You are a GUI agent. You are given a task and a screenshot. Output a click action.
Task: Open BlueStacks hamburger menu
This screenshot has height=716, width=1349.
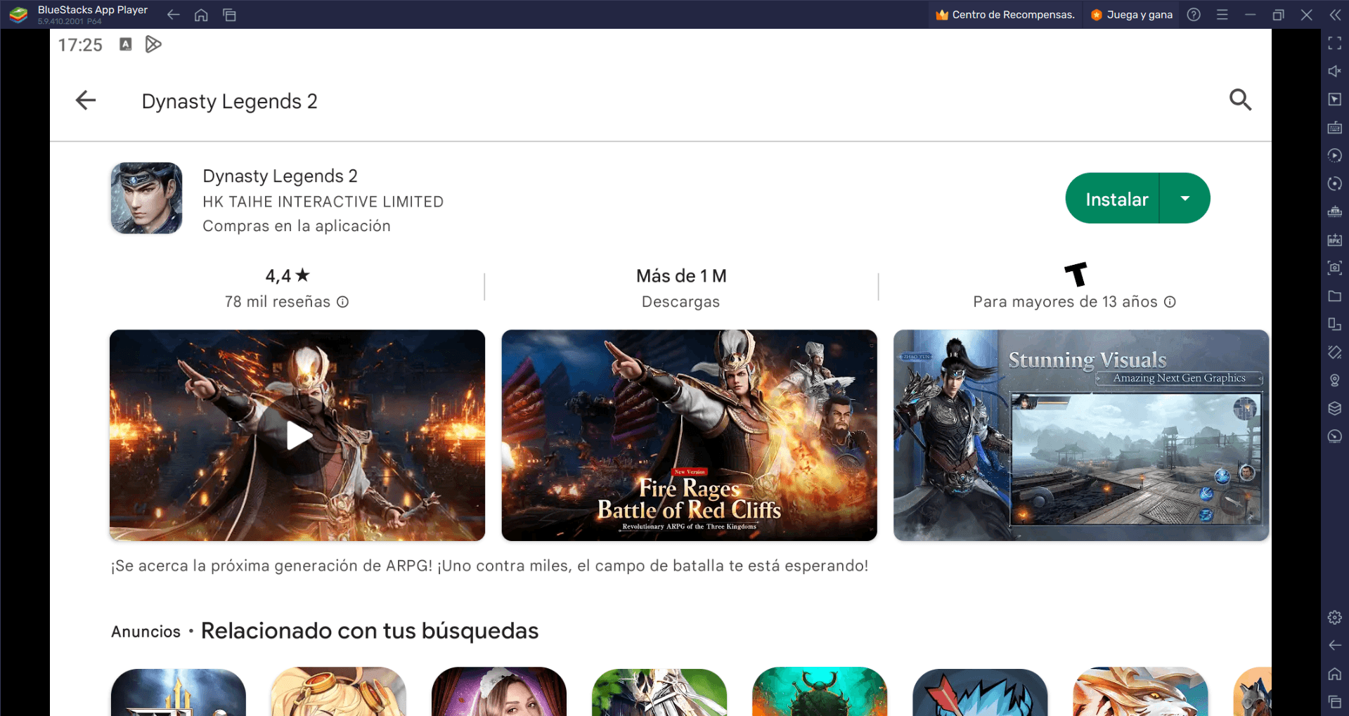point(1222,15)
